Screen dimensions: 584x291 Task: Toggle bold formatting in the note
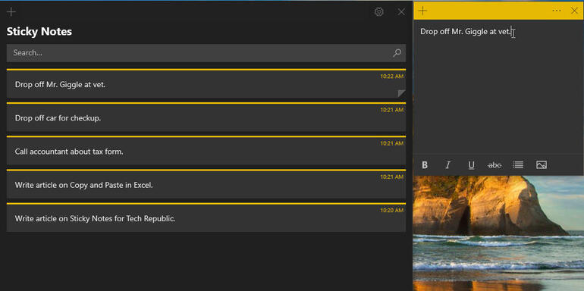click(425, 165)
